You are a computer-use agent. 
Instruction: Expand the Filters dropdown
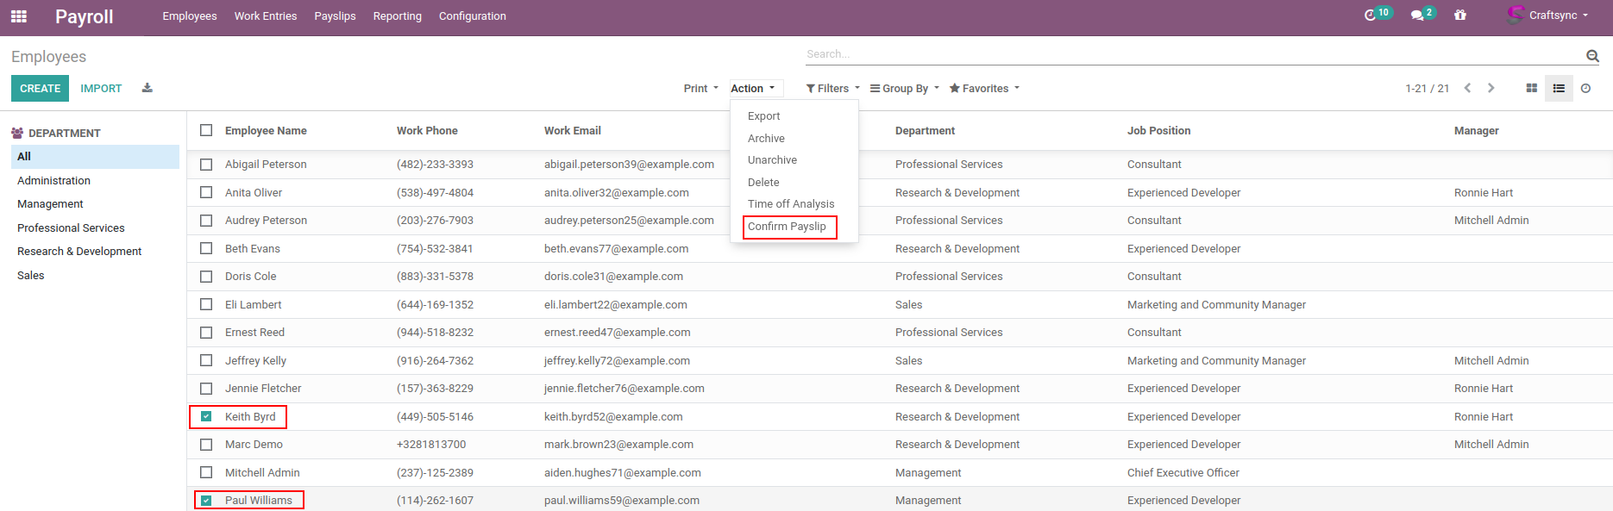832,88
